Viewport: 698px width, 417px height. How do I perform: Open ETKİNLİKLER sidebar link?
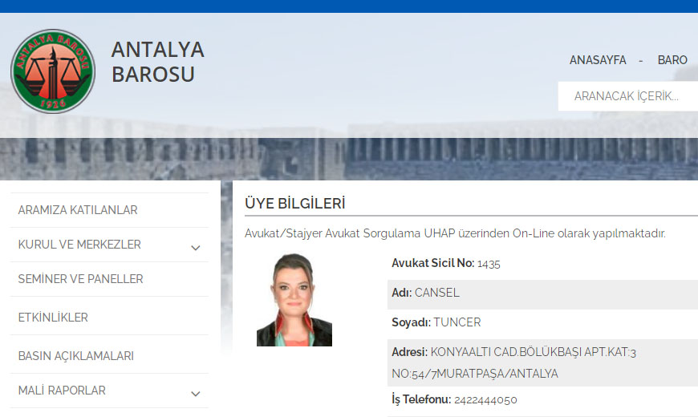tap(53, 318)
